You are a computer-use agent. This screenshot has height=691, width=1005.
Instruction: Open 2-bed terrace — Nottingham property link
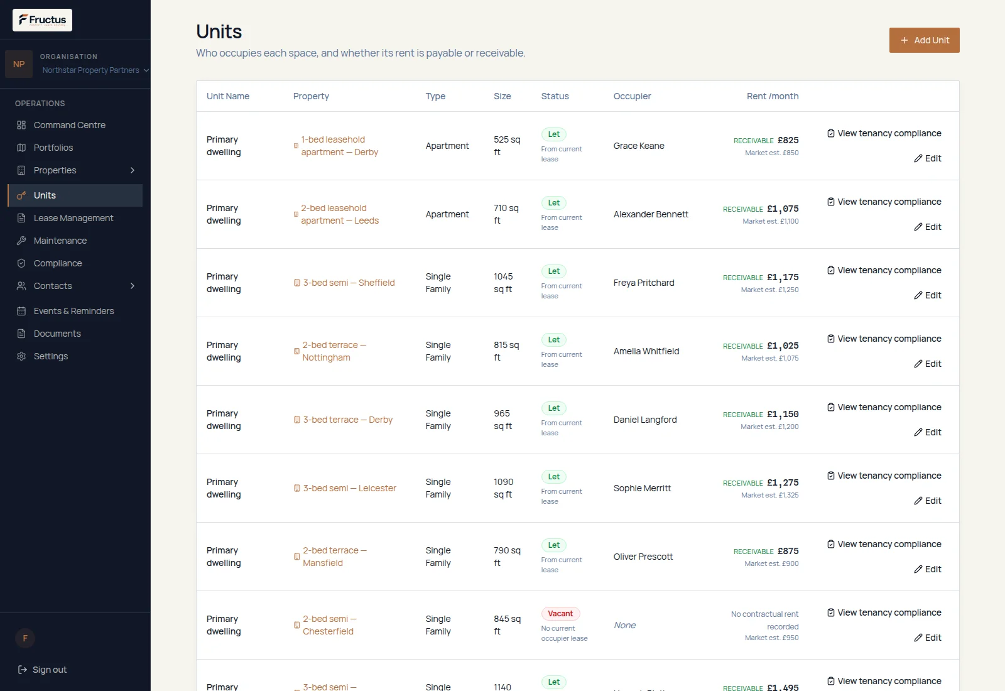point(334,351)
